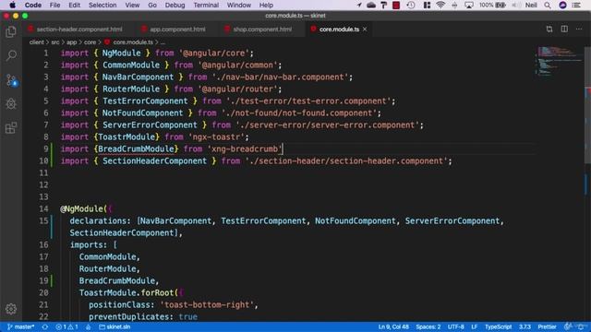Click the Time Machine icon in menu bar
This screenshot has width=591, height=332.
411,5
